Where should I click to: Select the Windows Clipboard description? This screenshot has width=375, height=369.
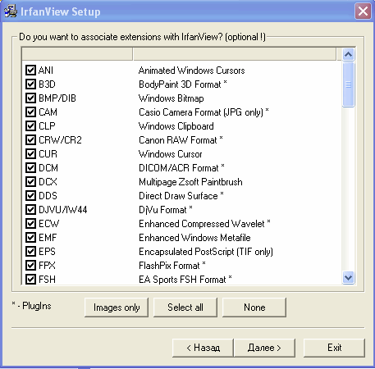[x=176, y=126]
